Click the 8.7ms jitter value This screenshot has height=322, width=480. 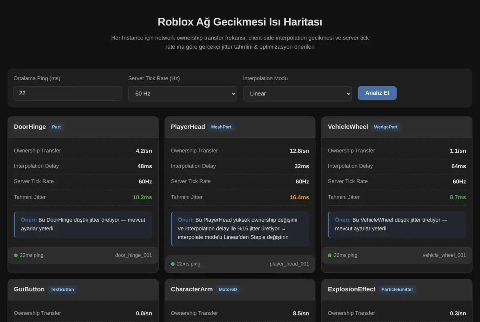458,197
